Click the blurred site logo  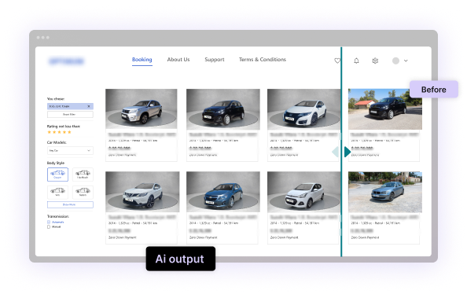click(66, 61)
